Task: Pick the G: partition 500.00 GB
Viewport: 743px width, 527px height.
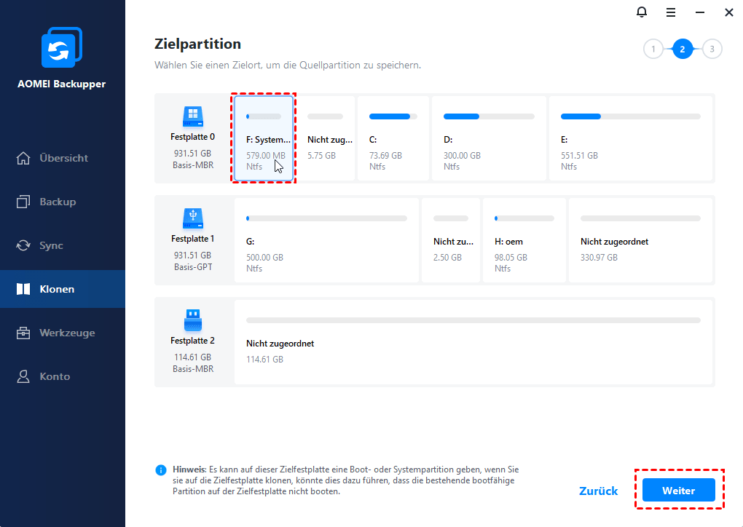Action: click(326, 240)
